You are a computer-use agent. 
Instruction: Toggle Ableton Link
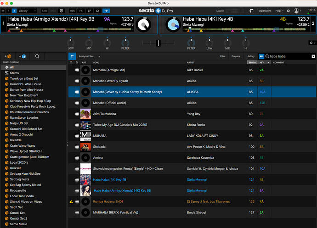tap(45, 11)
